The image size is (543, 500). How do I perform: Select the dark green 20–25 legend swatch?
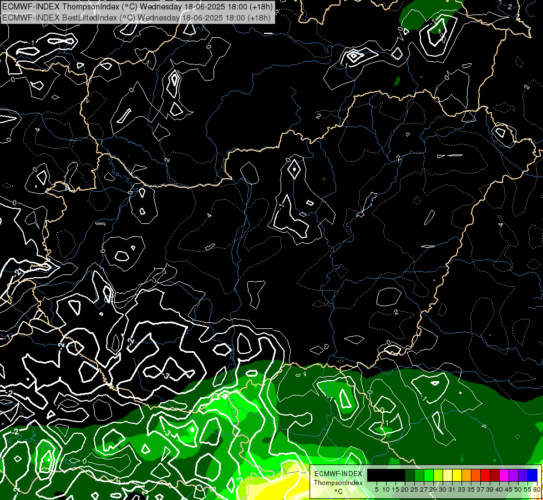pos(410,475)
